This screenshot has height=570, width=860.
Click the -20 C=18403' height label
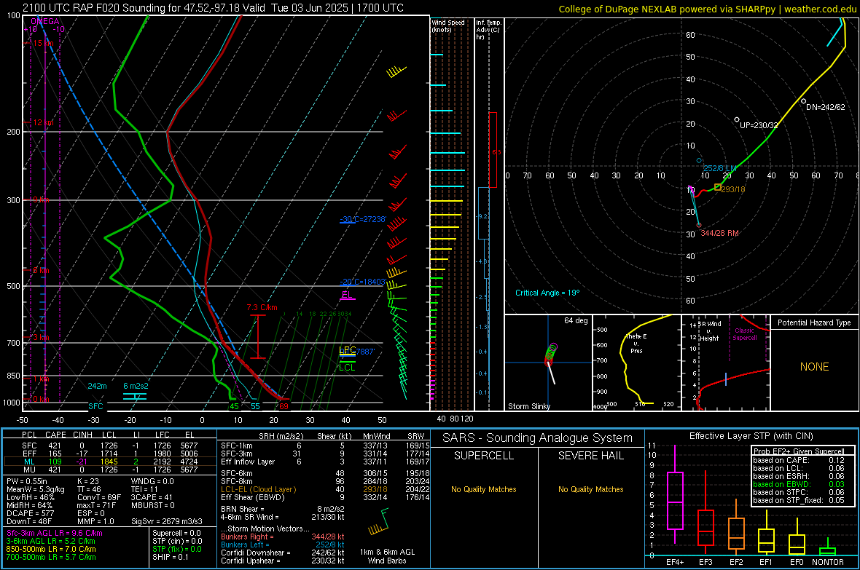coord(363,282)
